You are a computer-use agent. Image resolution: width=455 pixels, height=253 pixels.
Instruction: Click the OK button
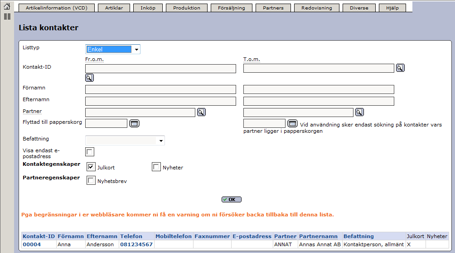click(232, 200)
